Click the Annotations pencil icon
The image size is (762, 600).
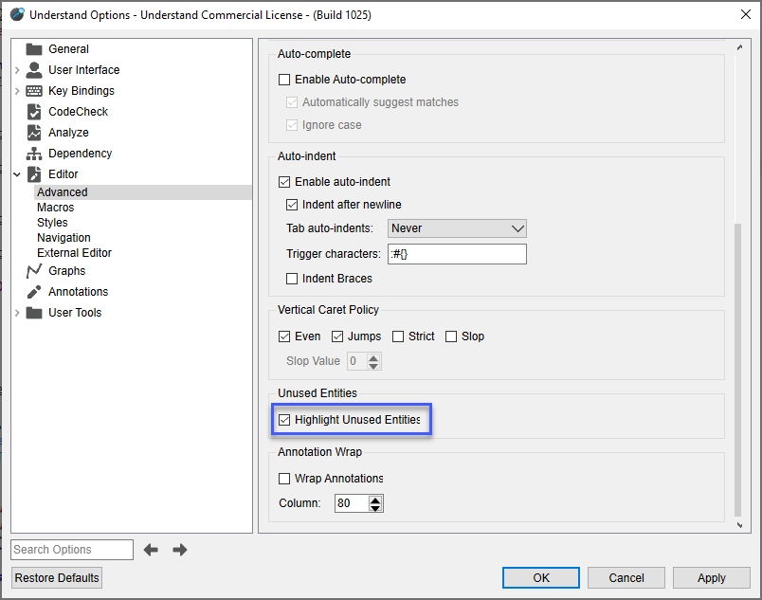click(x=33, y=292)
